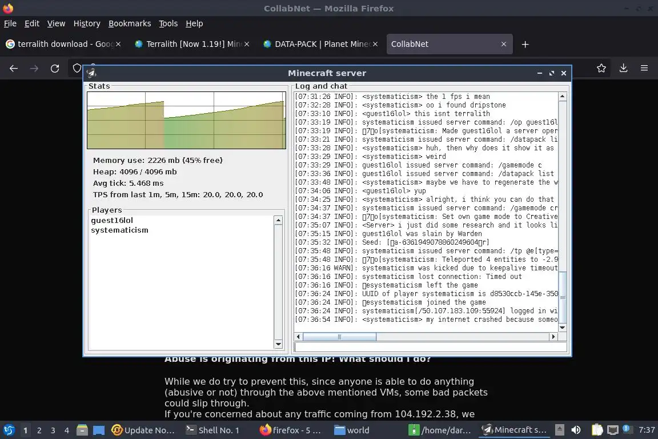
Task: Click the log horizontal scrollbar thumb
Action: click(339, 337)
